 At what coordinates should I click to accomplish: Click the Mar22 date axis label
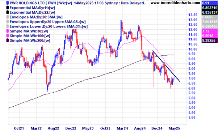(36, 128)
